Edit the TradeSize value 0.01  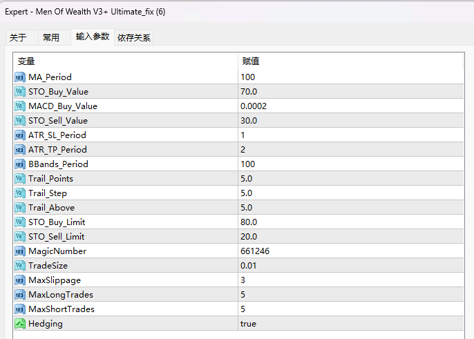[249, 266]
